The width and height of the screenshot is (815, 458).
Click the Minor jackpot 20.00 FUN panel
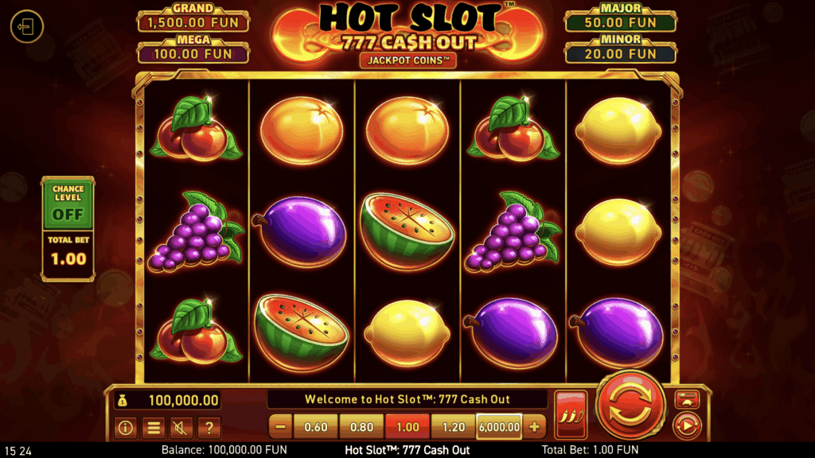[621, 49]
